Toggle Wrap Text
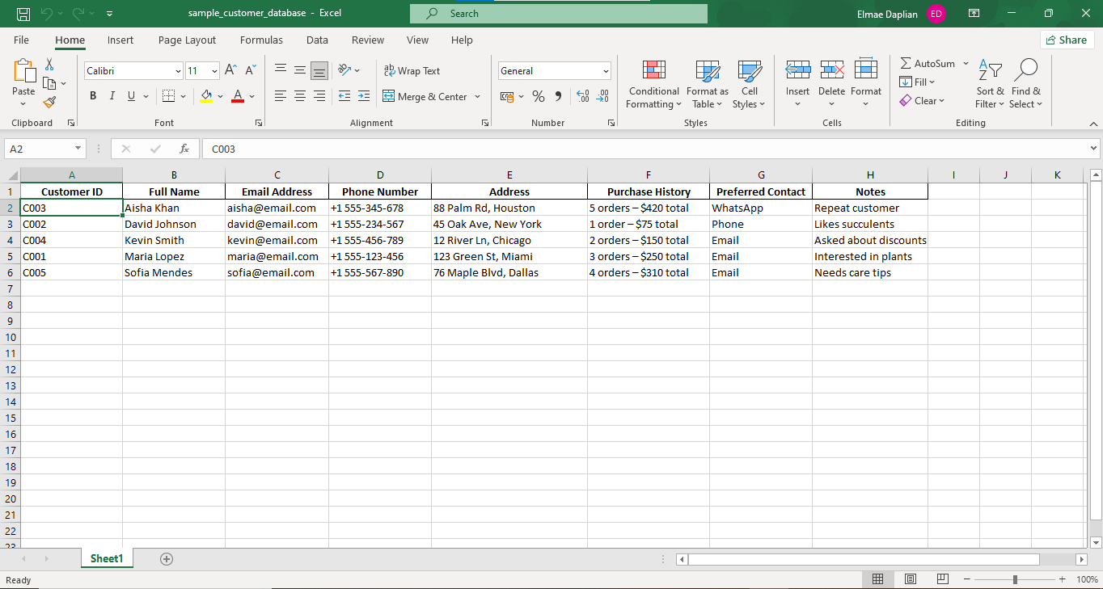Image resolution: width=1103 pixels, height=589 pixels. 412,71
